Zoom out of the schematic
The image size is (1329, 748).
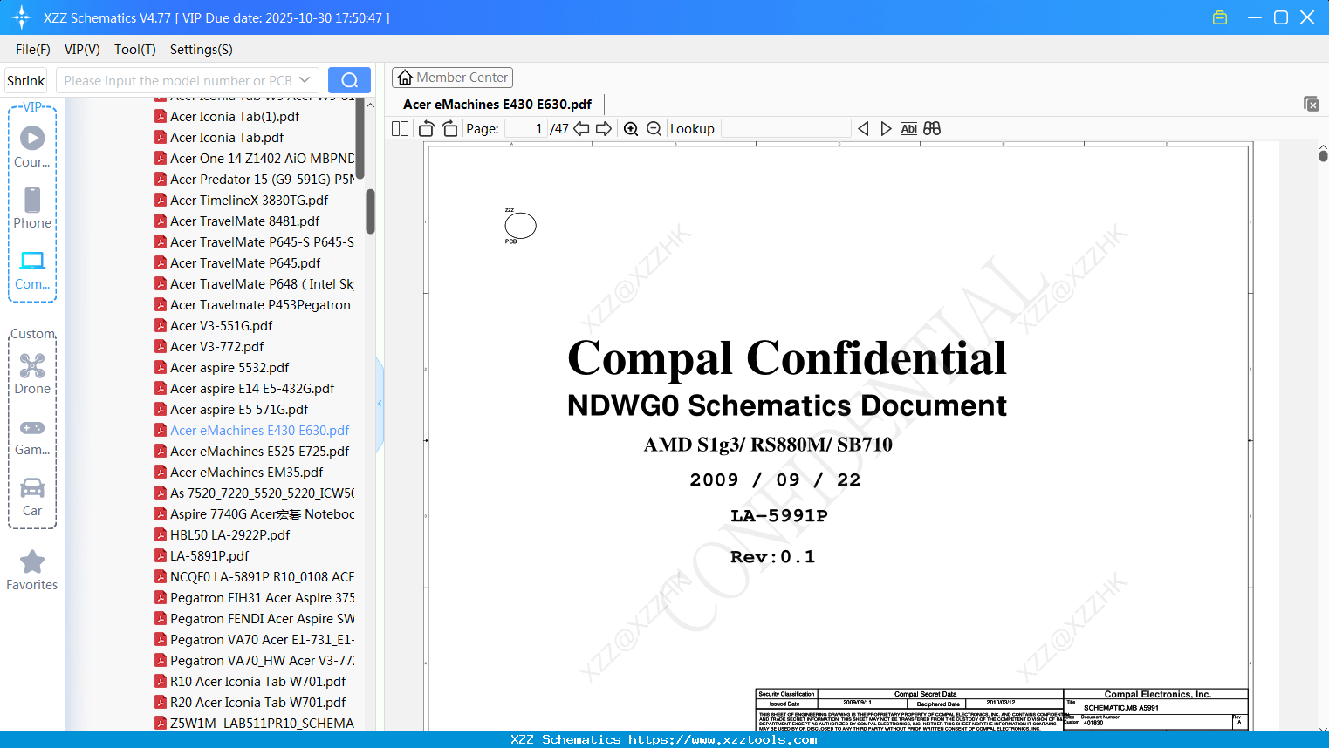[x=654, y=129]
